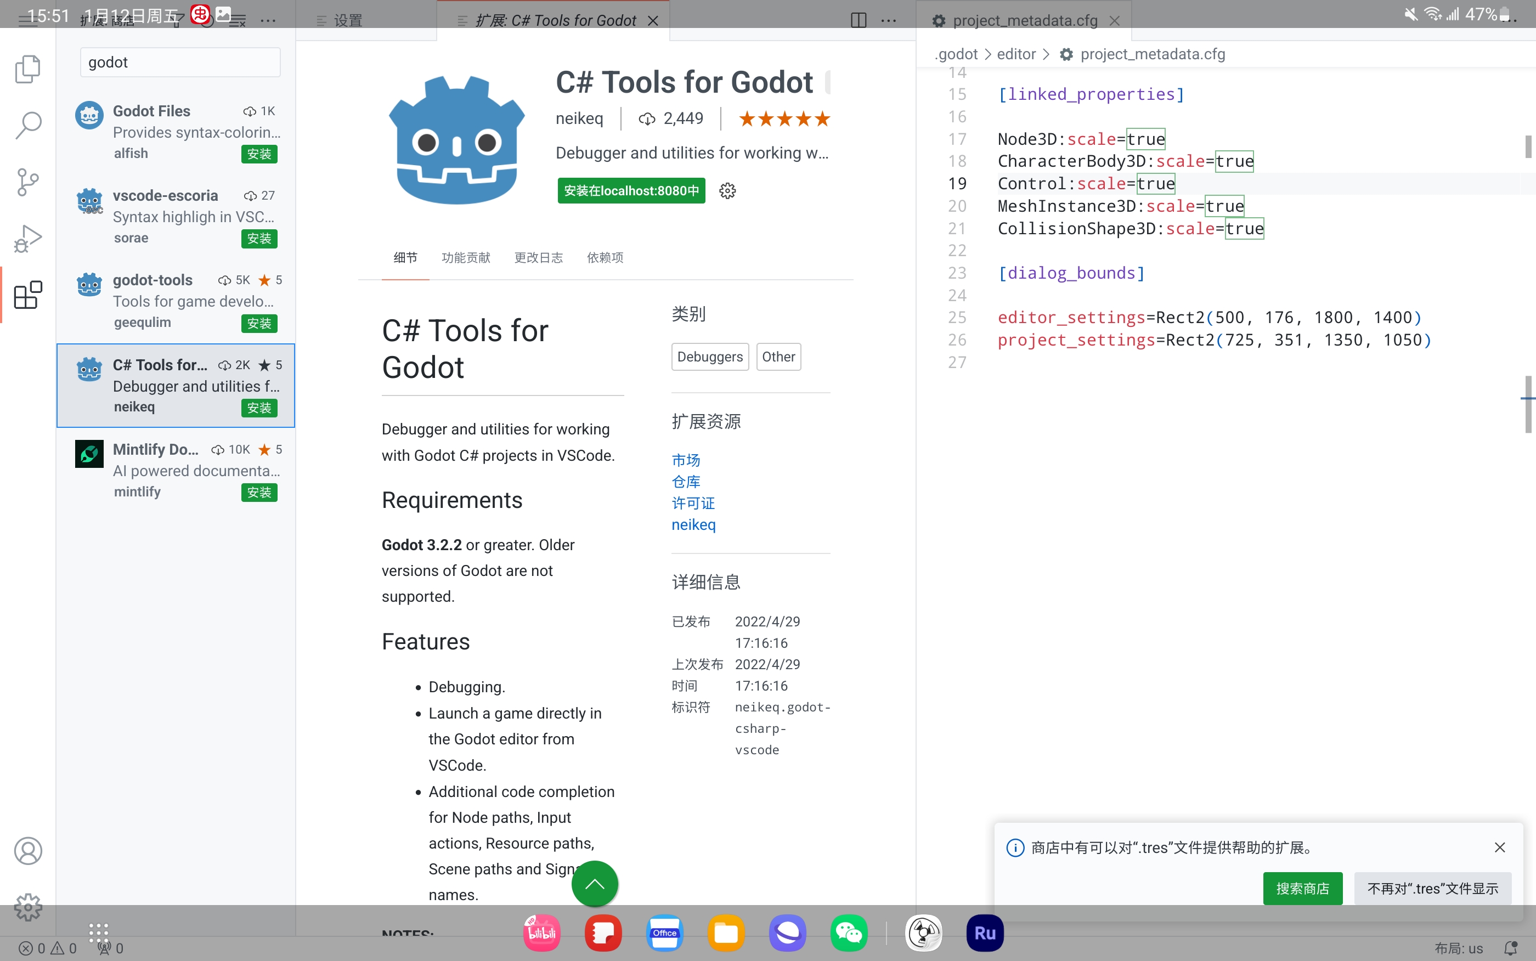Image resolution: width=1536 pixels, height=961 pixels.
Task: Open the Accounts menu icon
Action: coord(27,851)
